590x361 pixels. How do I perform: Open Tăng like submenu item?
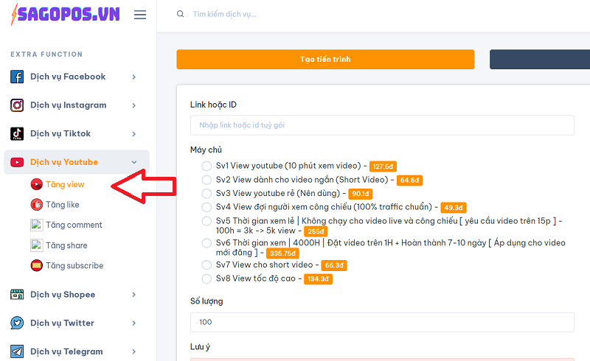62,205
